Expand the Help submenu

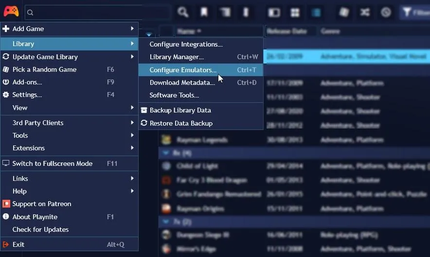69,191
